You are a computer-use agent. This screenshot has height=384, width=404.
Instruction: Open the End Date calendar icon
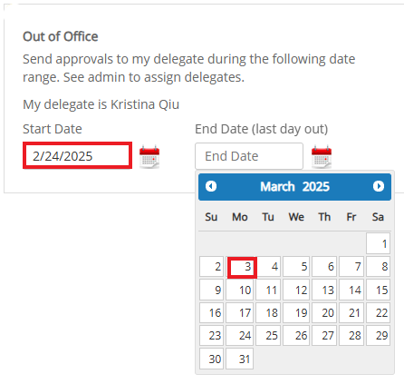pos(322,156)
